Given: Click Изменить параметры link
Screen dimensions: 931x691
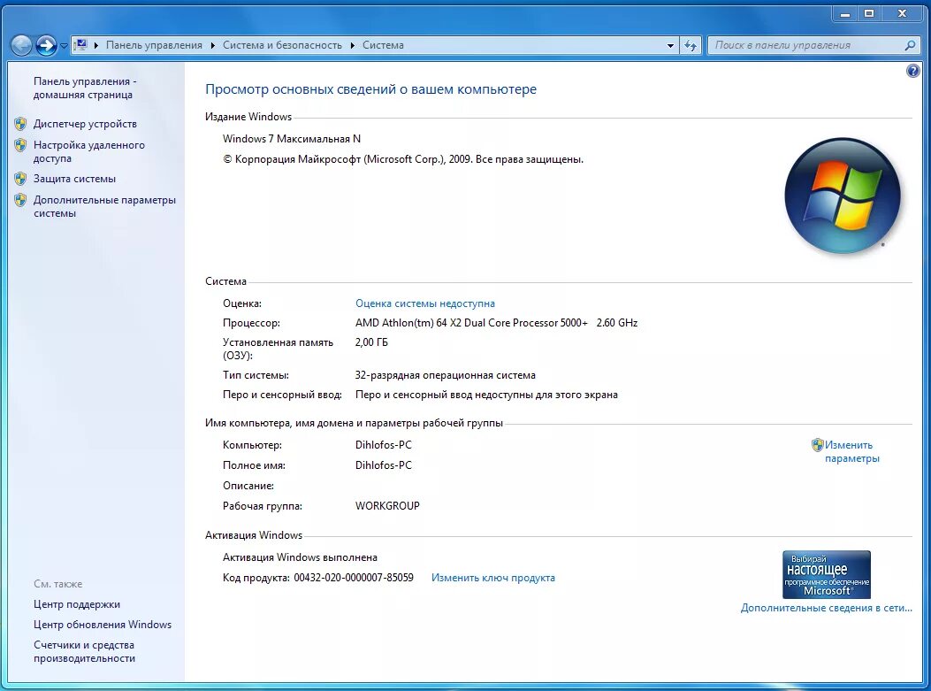Looking at the screenshot, I should click(x=852, y=451).
